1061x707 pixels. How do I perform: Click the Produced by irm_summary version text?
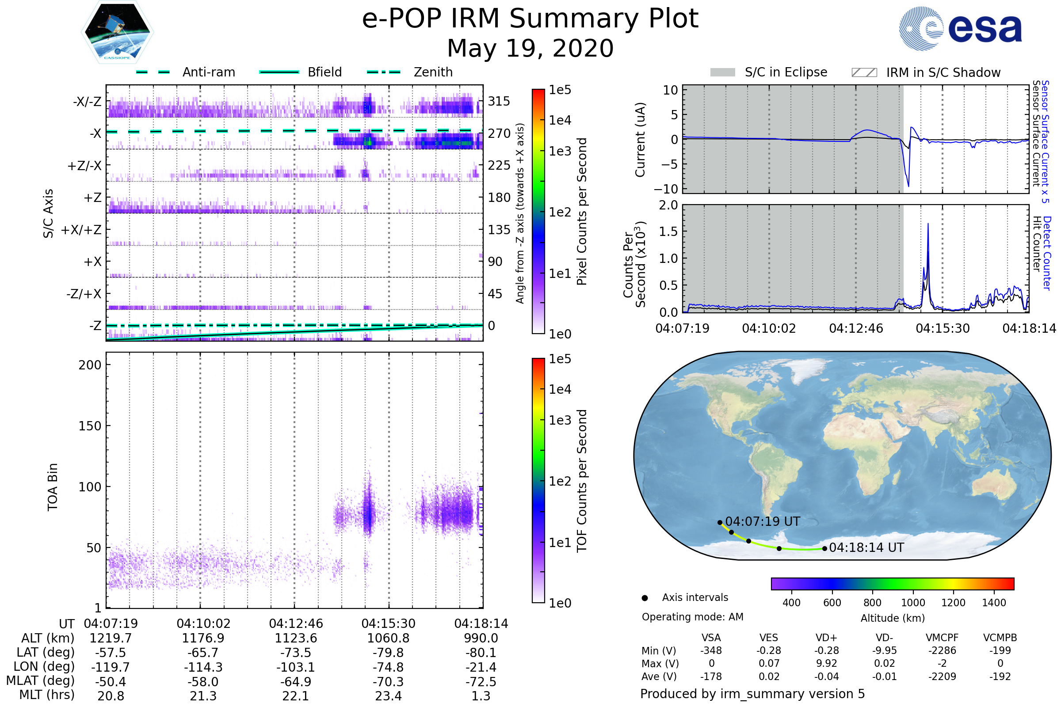pyautogui.click(x=752, y=693)
